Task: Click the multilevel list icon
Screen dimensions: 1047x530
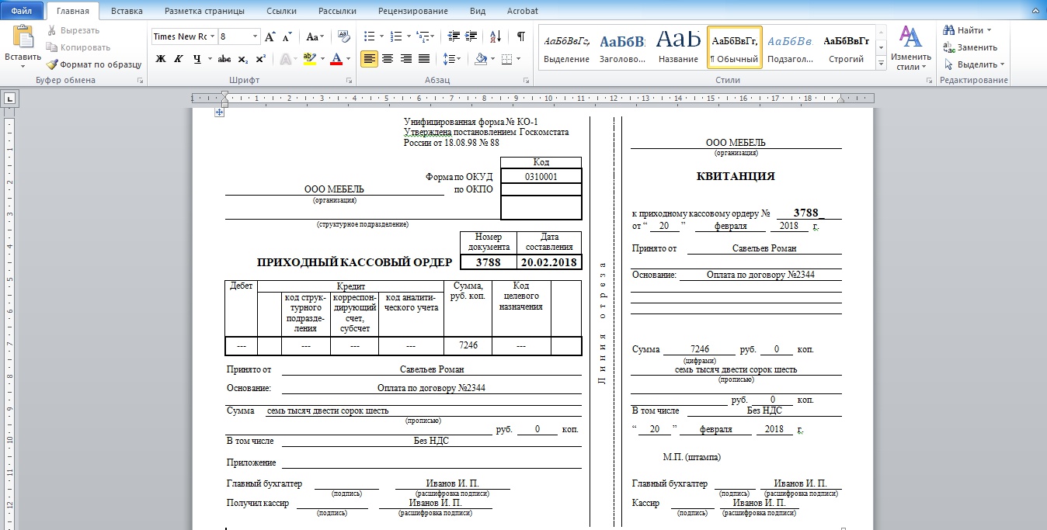Action: pos(423,36)
